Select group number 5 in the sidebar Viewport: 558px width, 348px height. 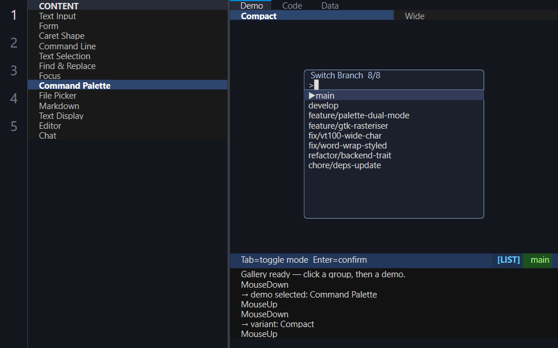point(14,126)
